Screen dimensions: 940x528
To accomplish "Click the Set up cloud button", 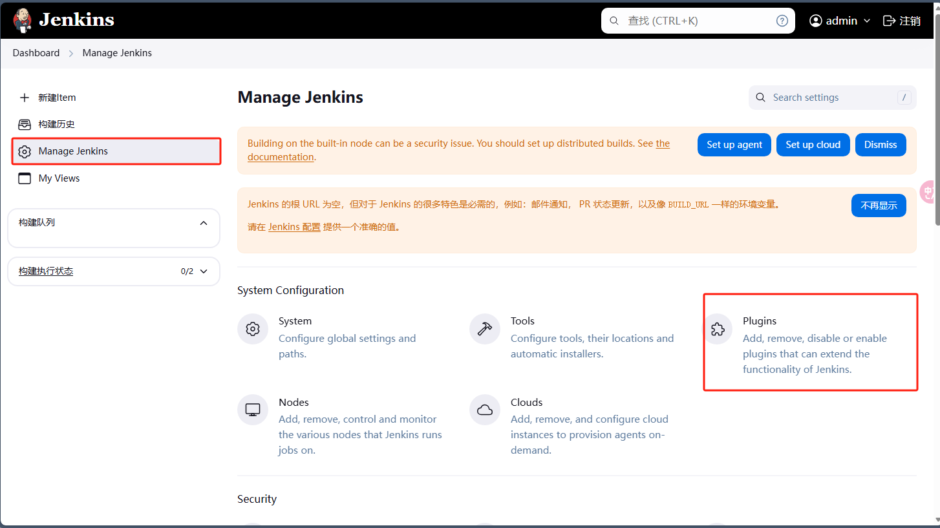I will point(813,145).
